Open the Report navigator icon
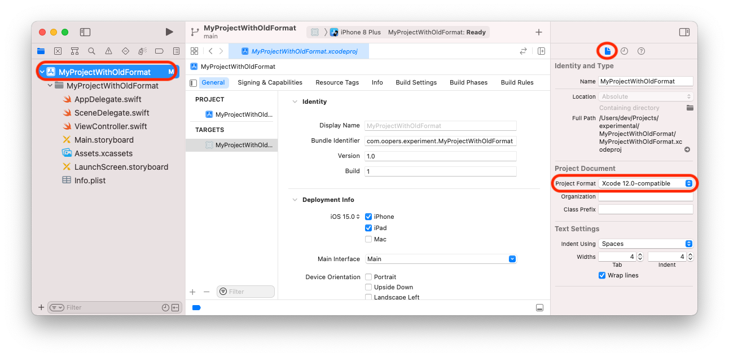The width and height of the screenshot is (729, 357). [x=176, y=51]
